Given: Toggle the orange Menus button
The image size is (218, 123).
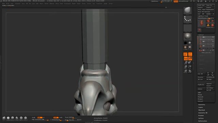Looking at the screenshot, I should pyautogui.click(x=176, y=1).
